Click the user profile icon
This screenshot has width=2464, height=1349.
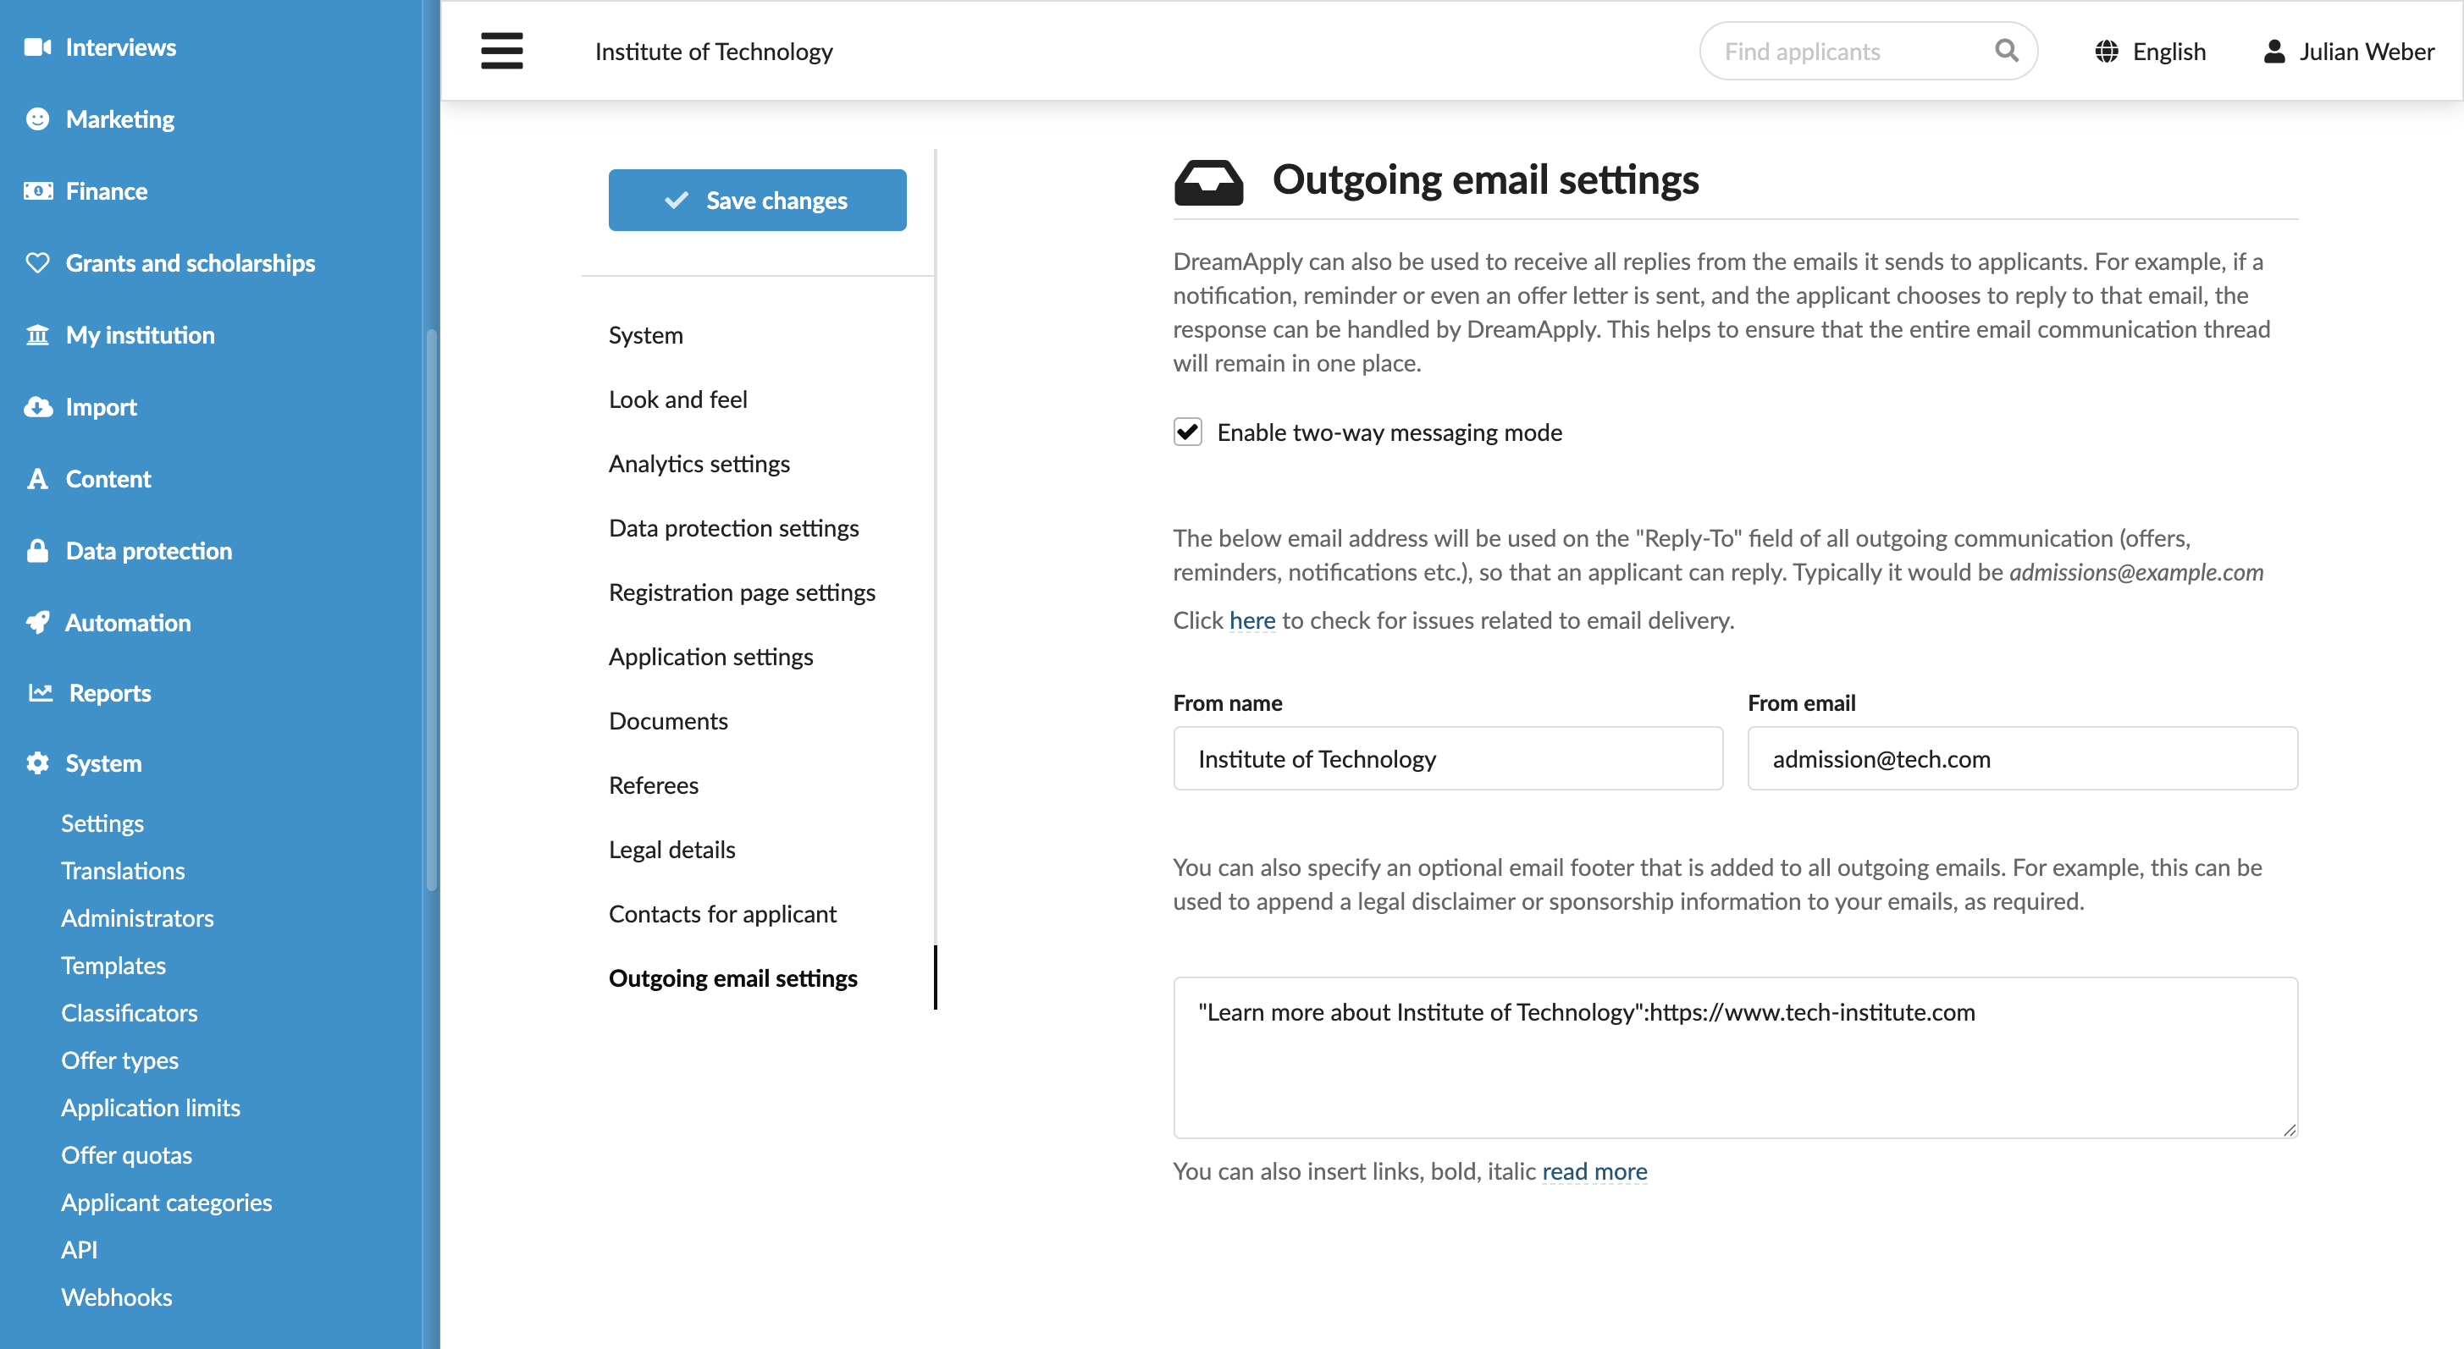2273,52
